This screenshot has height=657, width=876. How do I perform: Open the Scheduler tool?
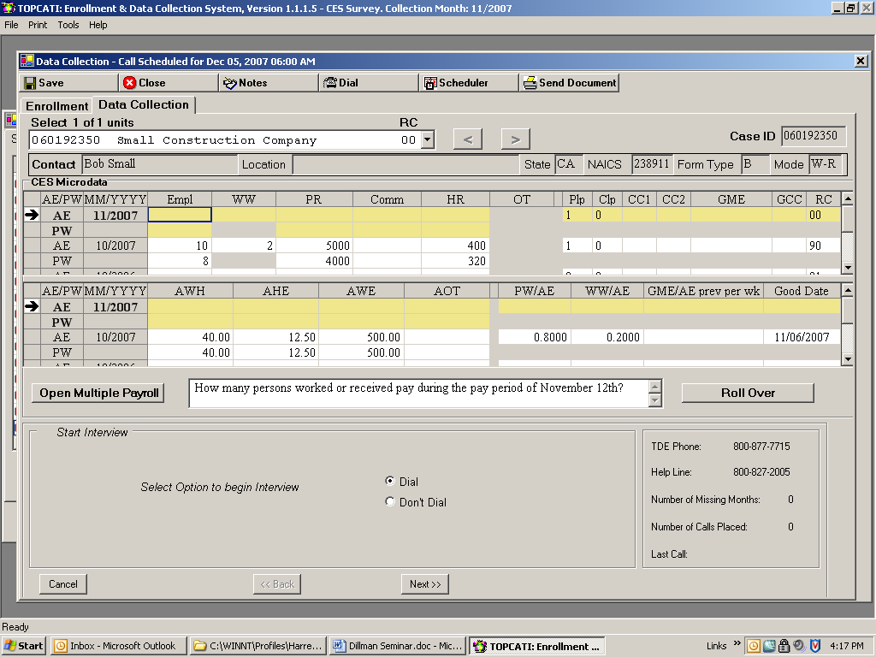(430, 83)
